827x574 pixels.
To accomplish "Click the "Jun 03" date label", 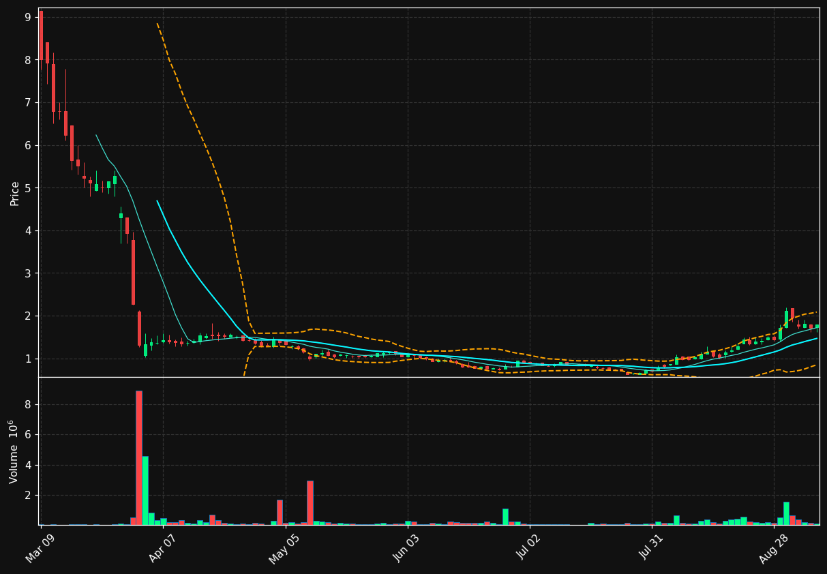I will pyautogui.click(x=407, y=547).
